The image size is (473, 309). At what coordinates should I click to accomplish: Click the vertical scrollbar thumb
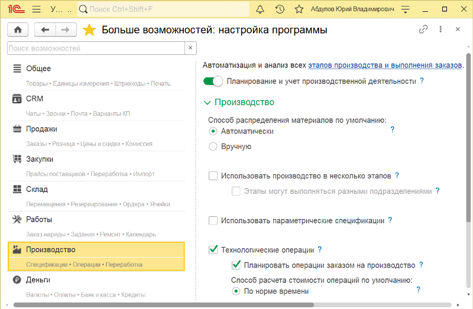[x=468, y=138]
